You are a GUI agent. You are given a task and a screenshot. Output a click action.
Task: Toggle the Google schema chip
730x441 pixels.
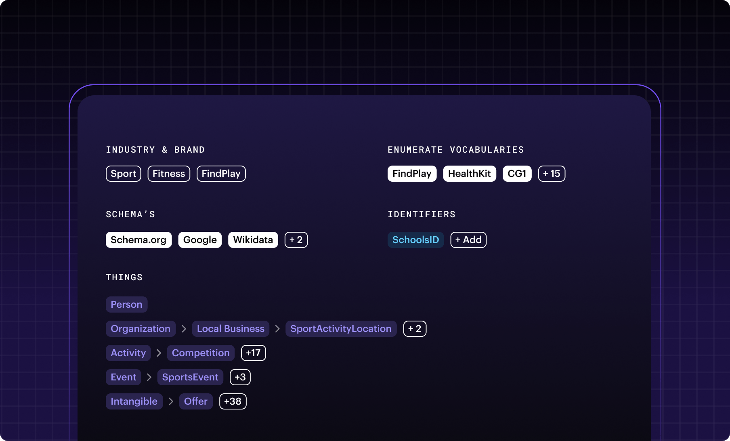click(x=200, y=240)
